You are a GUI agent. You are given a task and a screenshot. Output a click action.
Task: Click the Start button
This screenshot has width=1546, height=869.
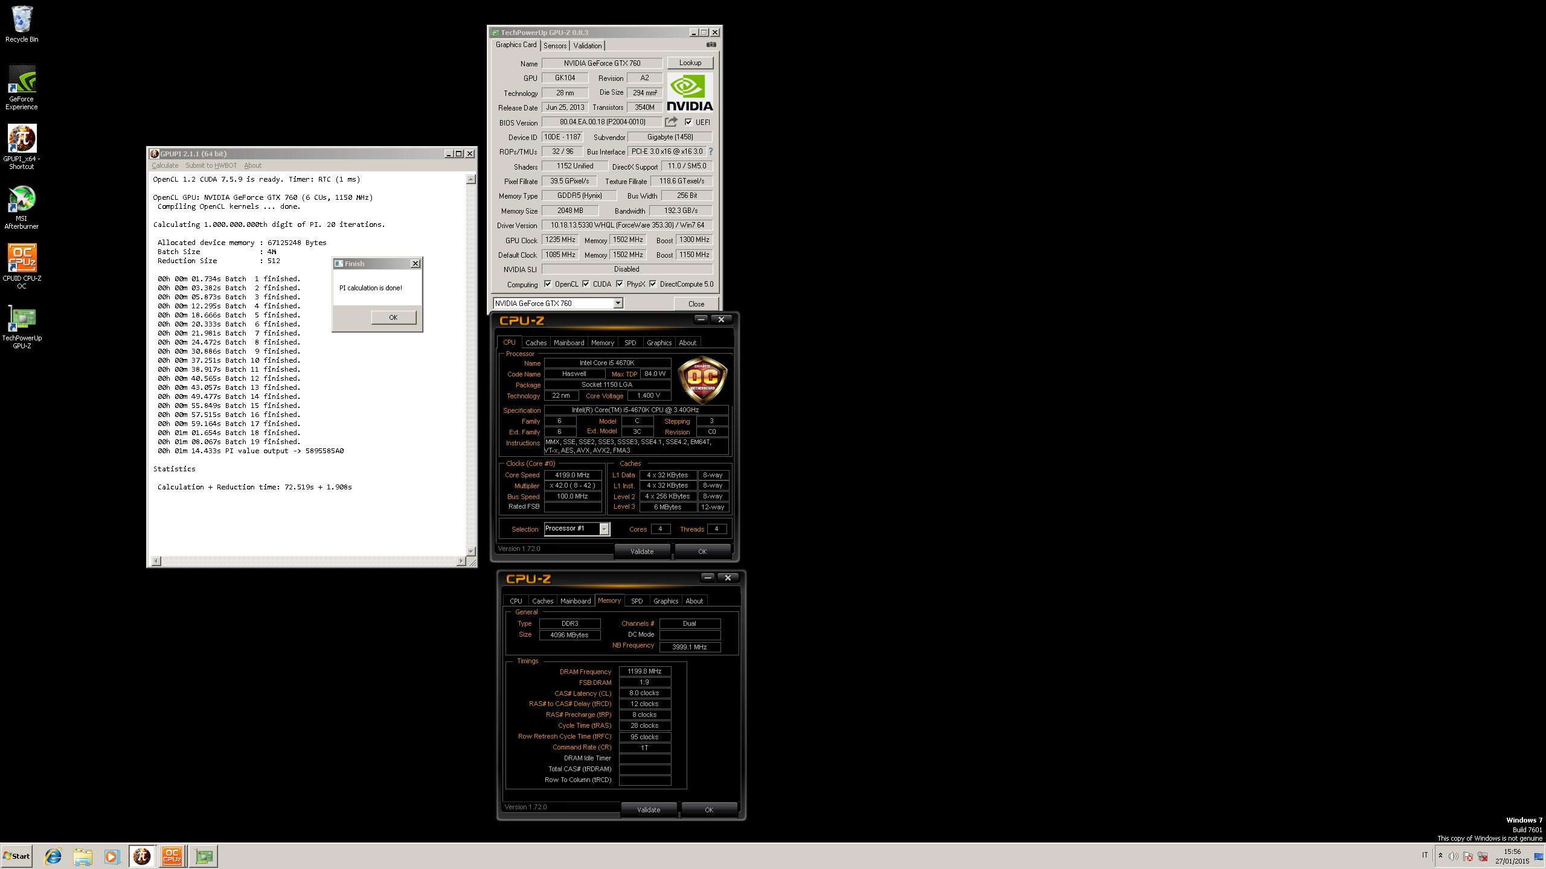point(16,856)
